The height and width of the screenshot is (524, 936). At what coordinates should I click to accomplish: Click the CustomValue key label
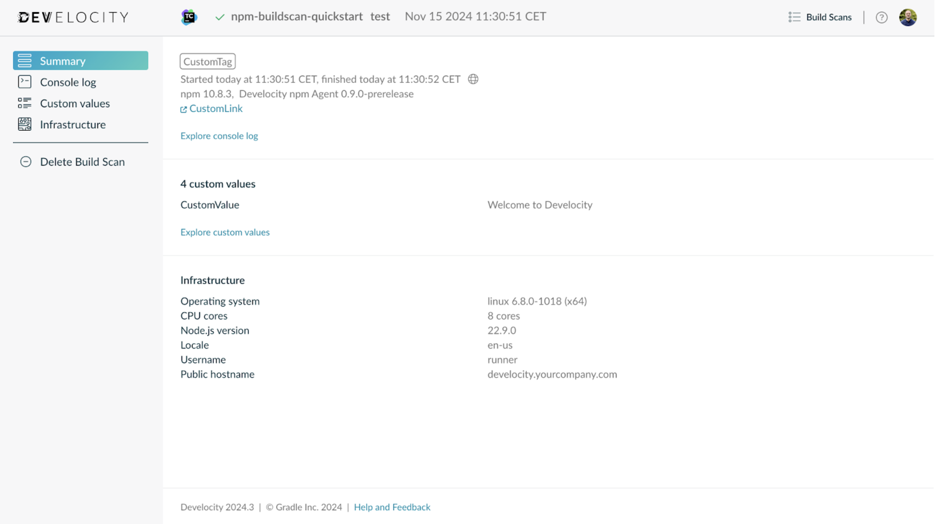[x=210, y=205]
